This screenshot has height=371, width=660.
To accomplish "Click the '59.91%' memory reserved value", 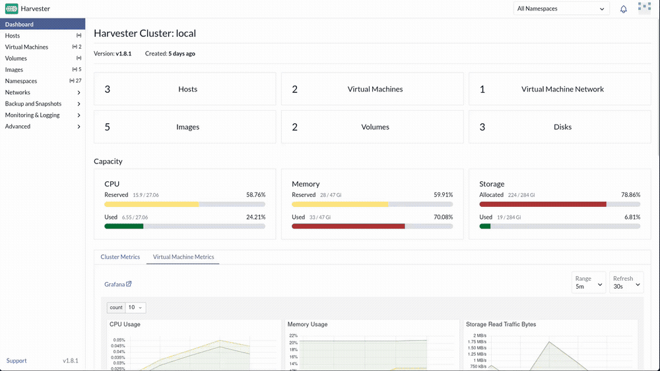I will point(444,195).
